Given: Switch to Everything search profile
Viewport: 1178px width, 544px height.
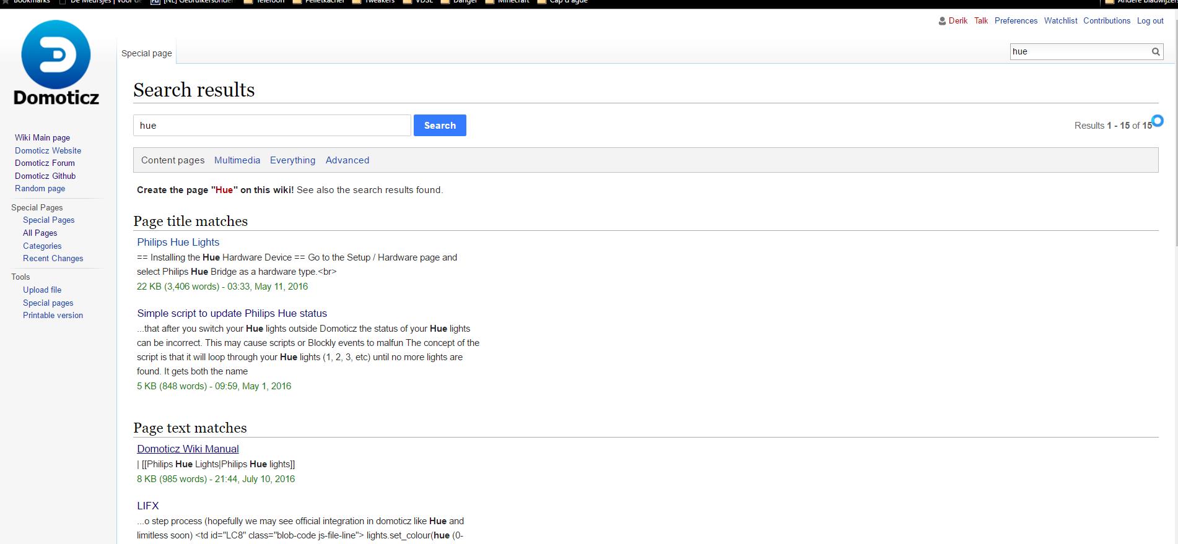Looking at the screenshot, I should (292, 160).
